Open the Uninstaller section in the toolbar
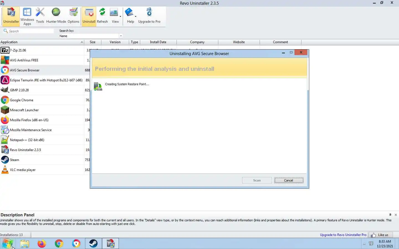This screenshot has height=249, width=399. coord(11,16)
